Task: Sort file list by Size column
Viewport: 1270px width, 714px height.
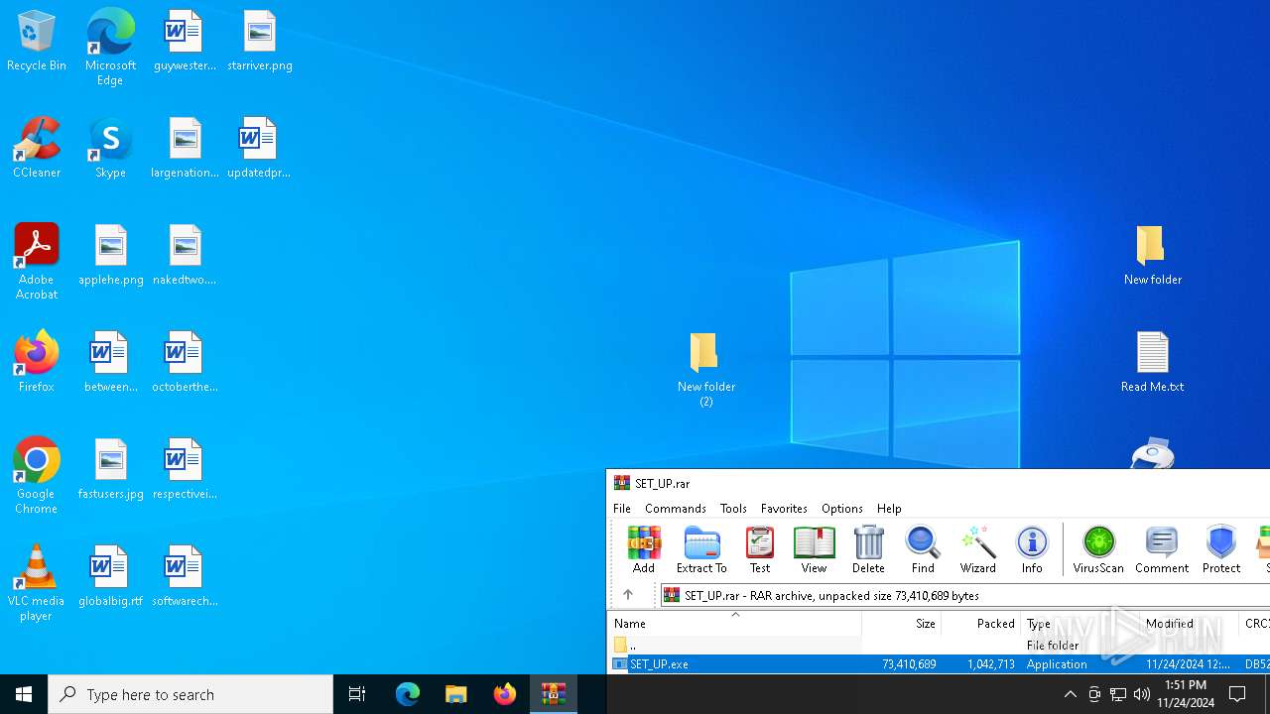Action: [x=902, y=623]
